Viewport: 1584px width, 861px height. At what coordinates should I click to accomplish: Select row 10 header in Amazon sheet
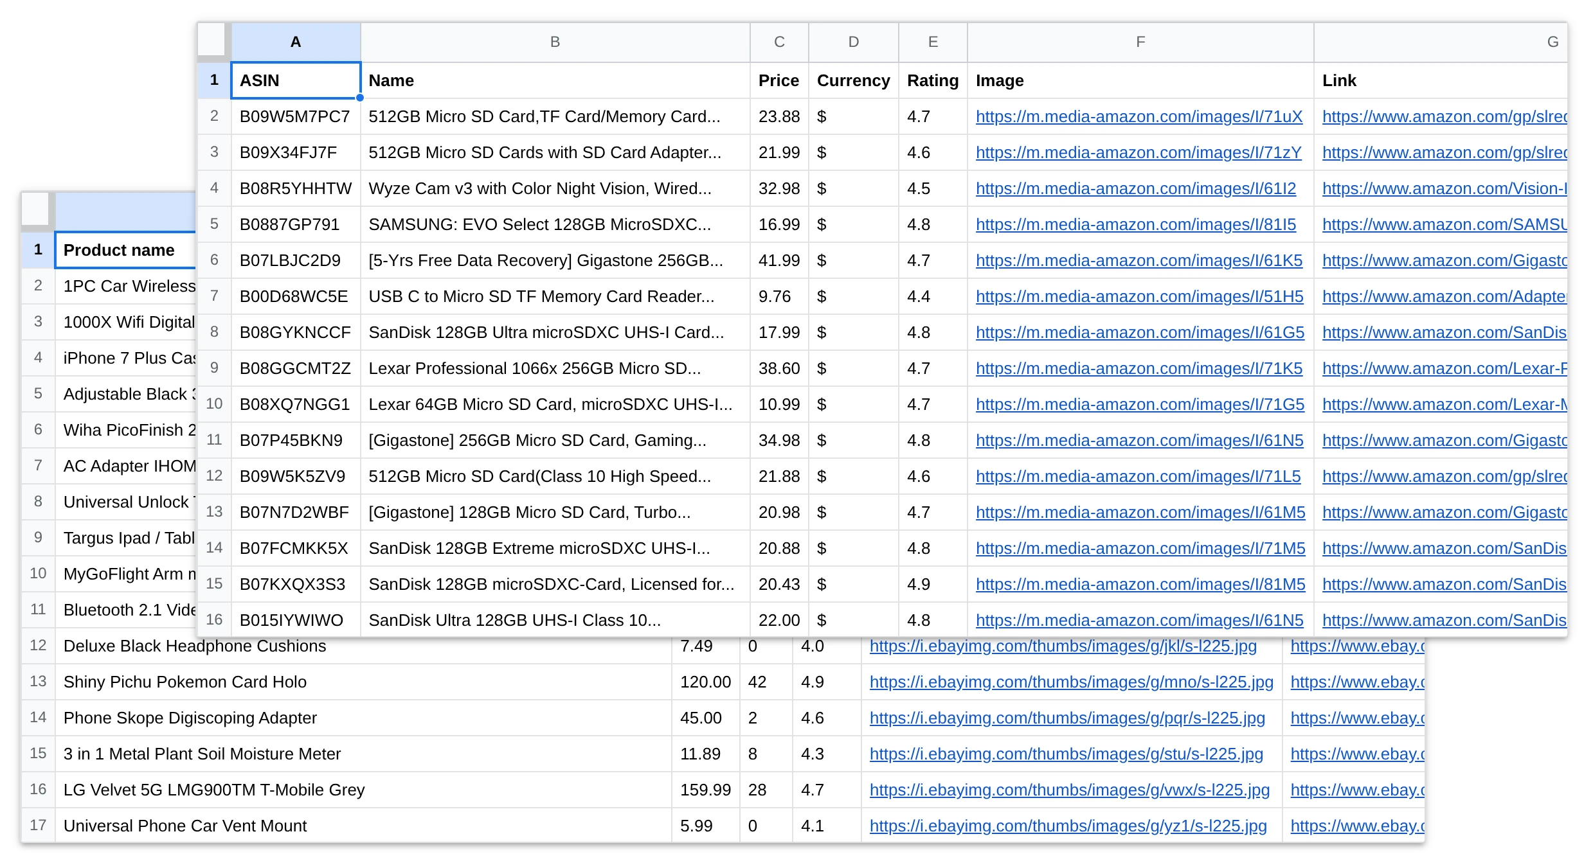coord(214,404)
